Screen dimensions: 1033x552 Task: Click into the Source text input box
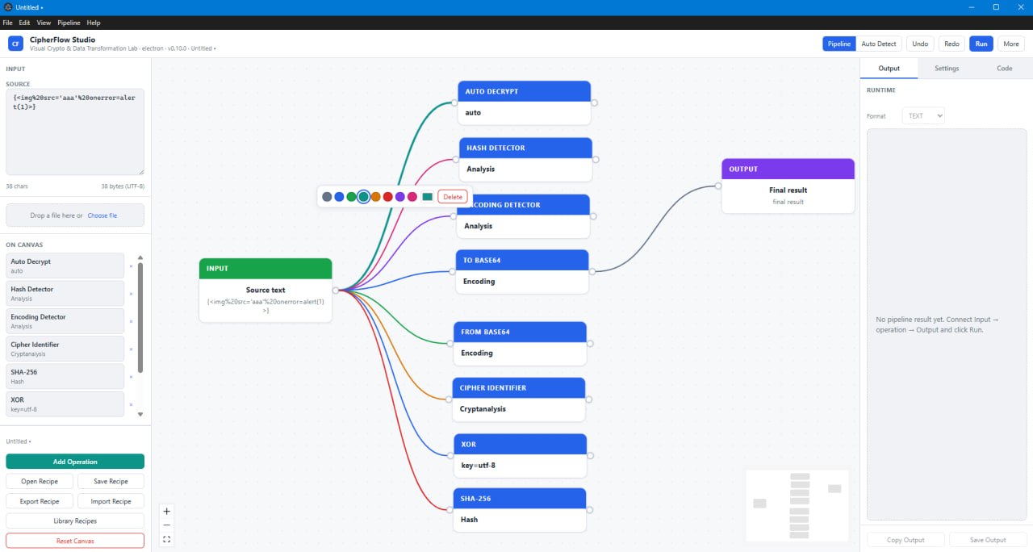pos(75,132)
